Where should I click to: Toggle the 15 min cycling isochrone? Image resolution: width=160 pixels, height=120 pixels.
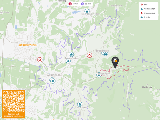click(x=86, y=4)
